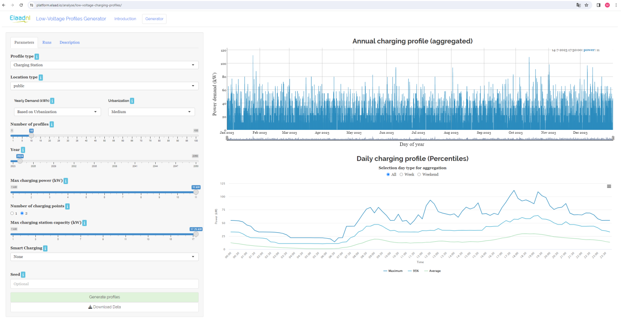
Task: Show info for Number of profiles
Action: [52, 124]
